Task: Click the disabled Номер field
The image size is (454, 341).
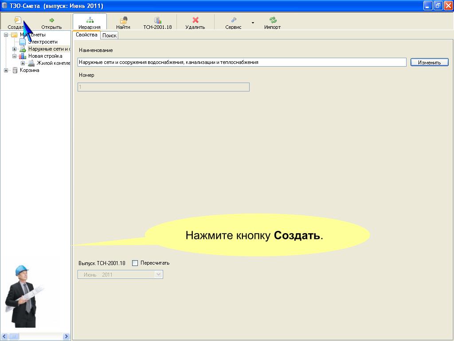Action: 164,87
